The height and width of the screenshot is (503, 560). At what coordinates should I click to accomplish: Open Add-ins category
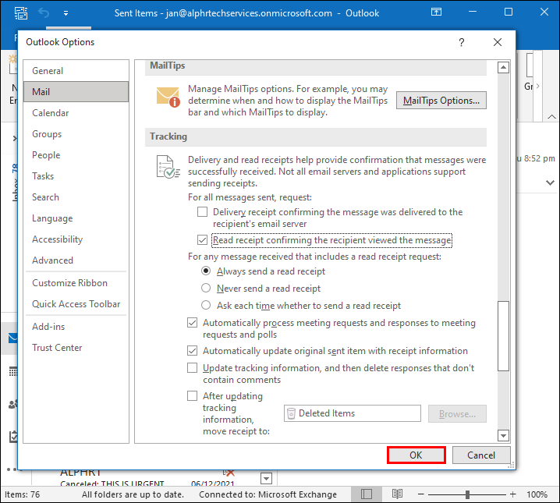(76, 326)
